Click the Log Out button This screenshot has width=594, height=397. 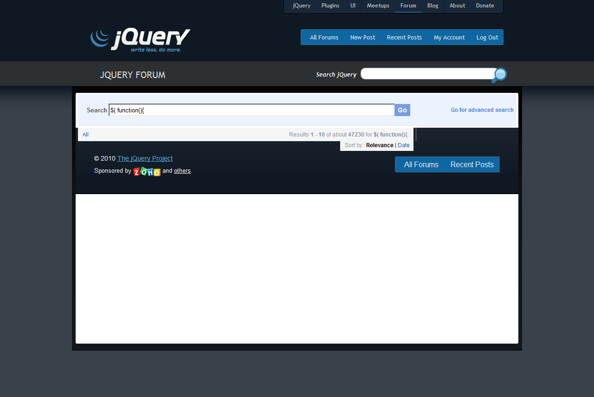pos(487,37)
